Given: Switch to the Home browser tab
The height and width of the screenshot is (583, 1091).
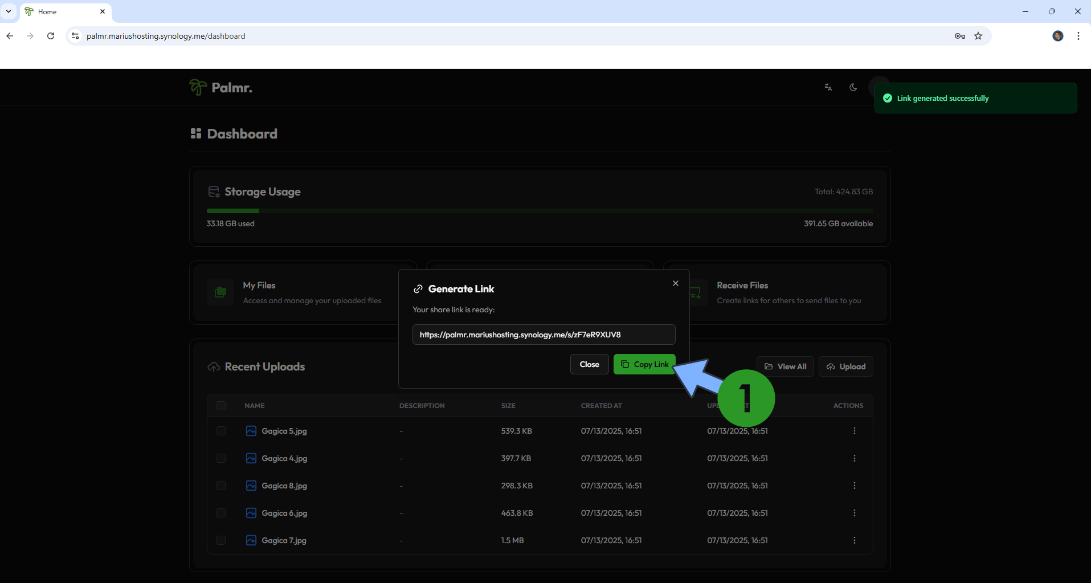Looking at the screenshot, I should (66, 11).
